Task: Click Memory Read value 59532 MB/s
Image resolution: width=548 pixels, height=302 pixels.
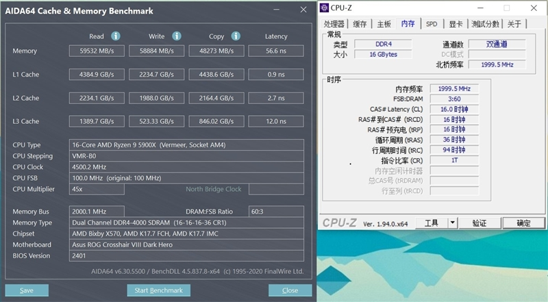Action: pos(97,51)
